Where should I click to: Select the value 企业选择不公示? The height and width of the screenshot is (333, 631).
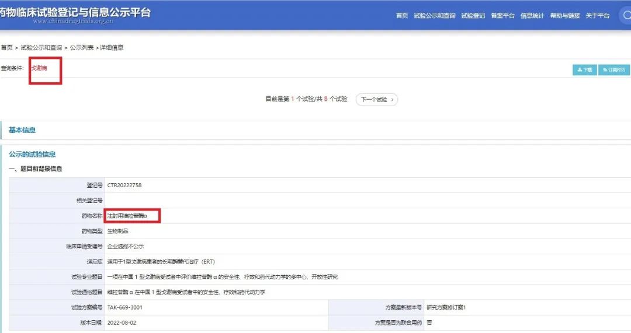[x=125, y=246]
